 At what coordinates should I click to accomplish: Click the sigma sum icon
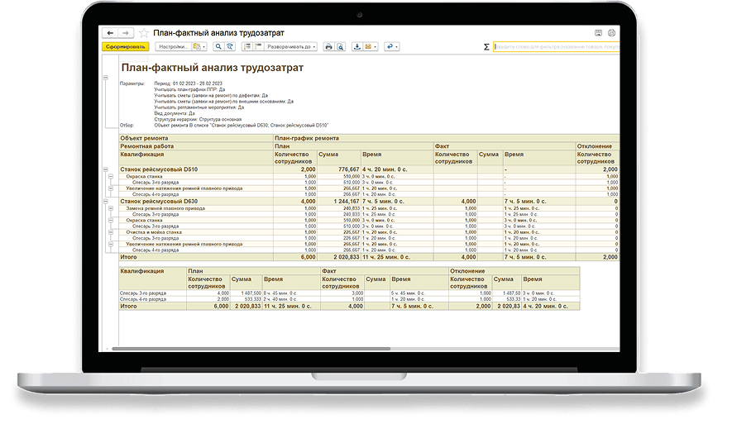point(486,46)
